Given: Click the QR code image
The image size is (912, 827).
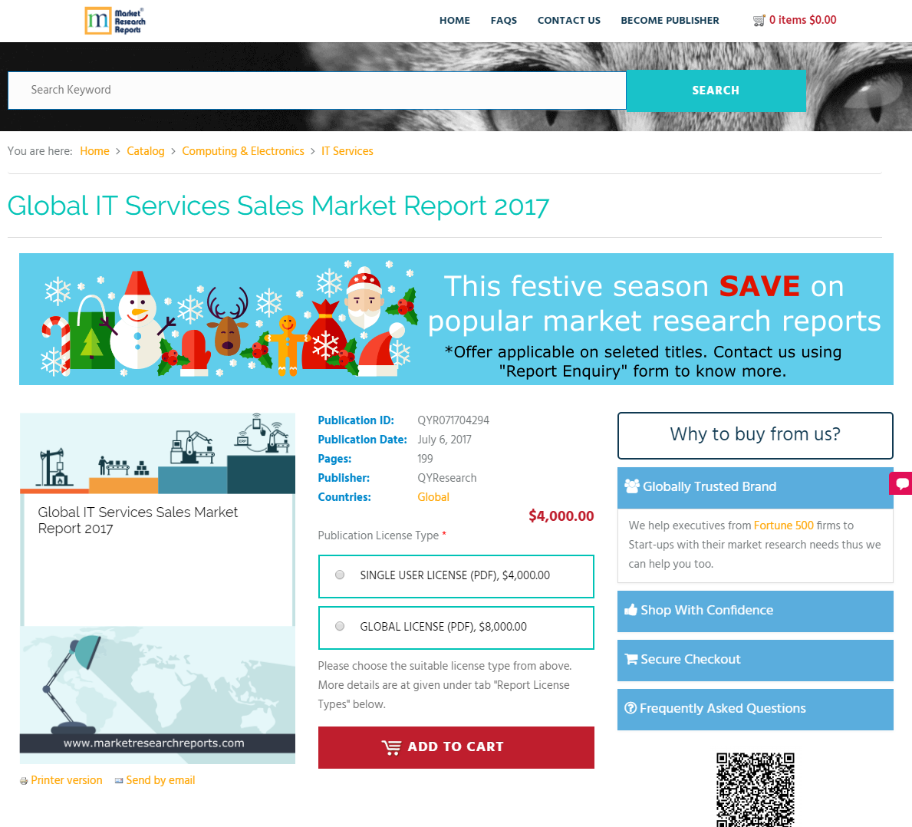Looking at the screenshot, I should (755, 789).
